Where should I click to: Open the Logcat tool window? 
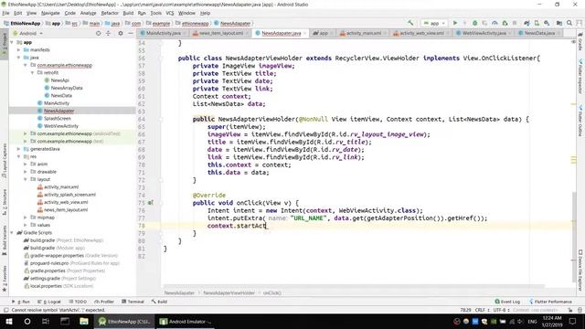pyautogui.click(x=49, y=302)
